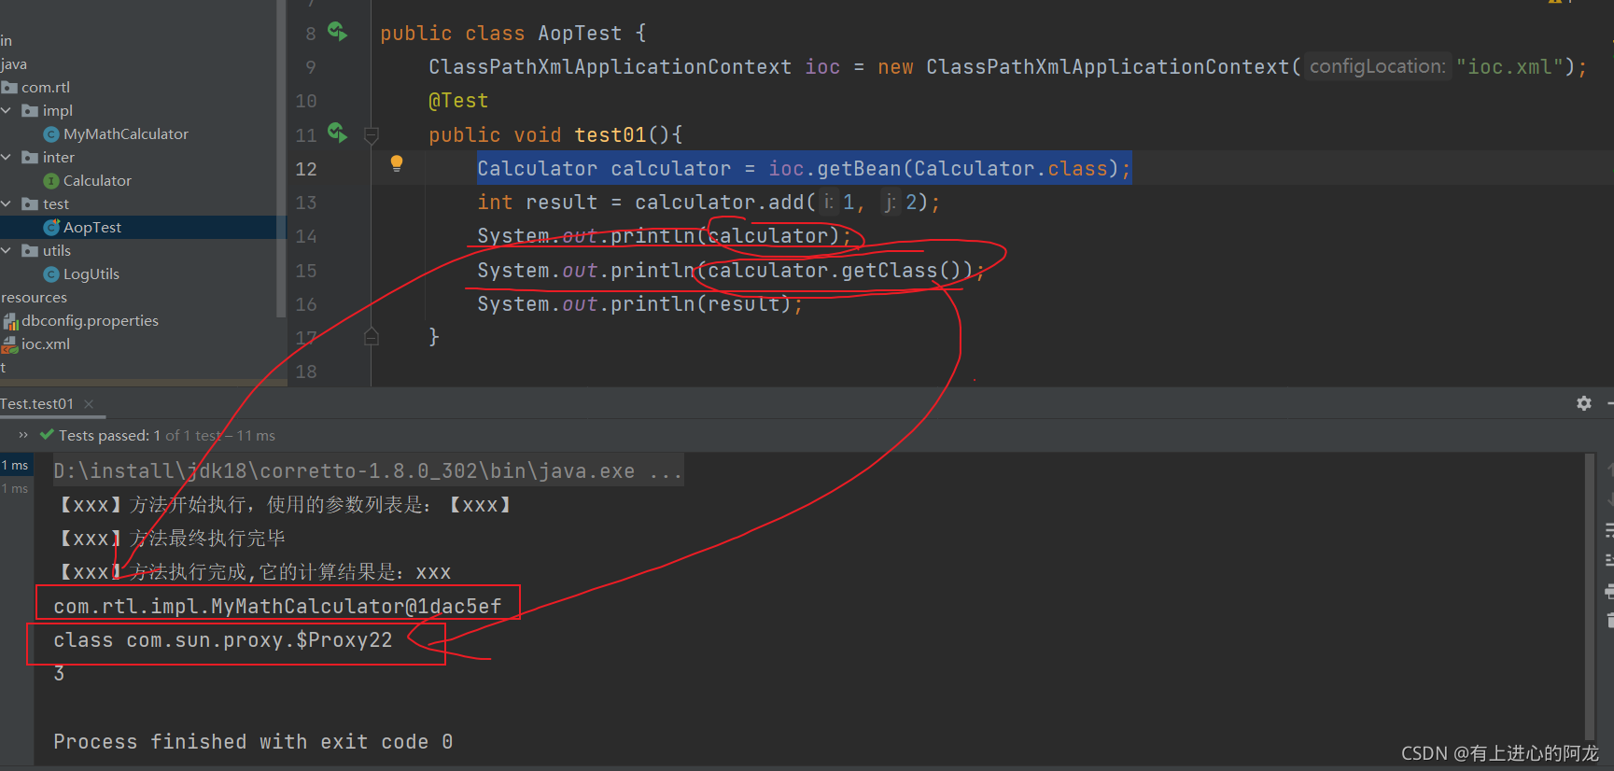Switch to Test.test01 run tab
Viewport: 1614px width, 771px height.
click(37, 404)
